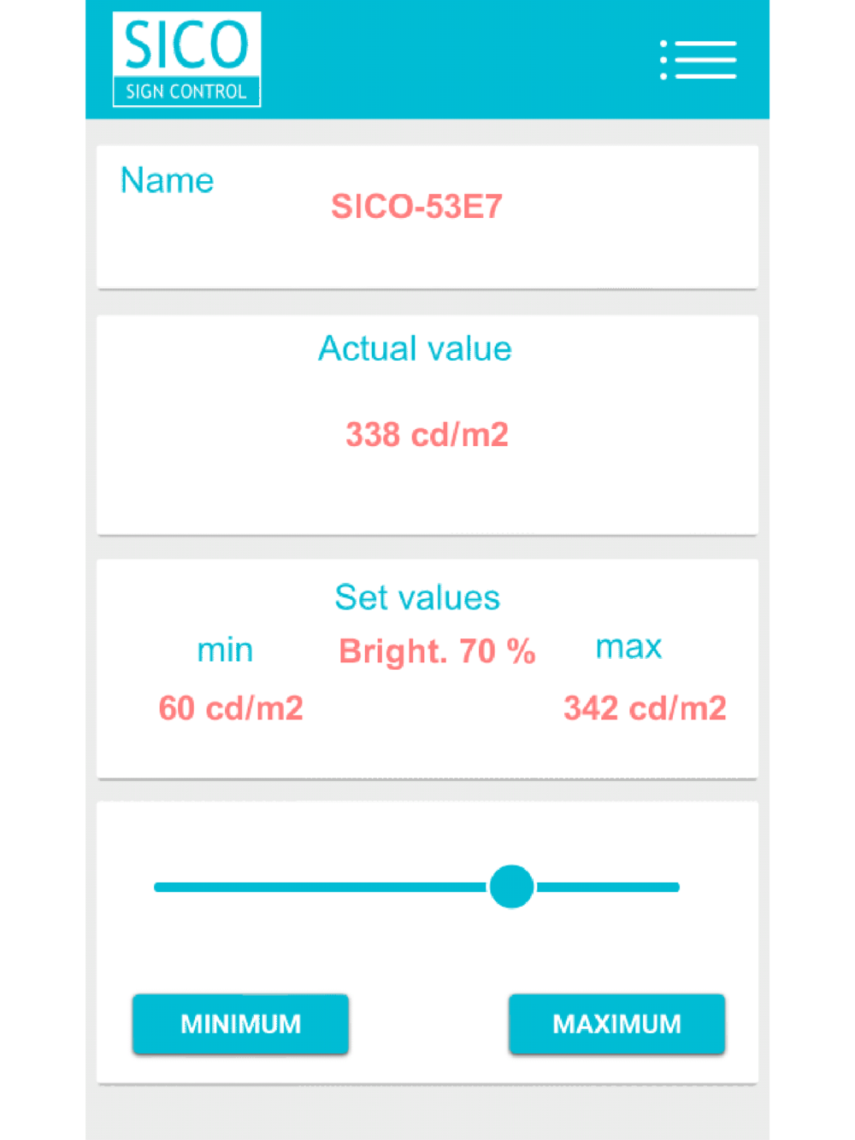Click the min label
This screenshot has height=1140, width=855.
[x=225, y=650]
